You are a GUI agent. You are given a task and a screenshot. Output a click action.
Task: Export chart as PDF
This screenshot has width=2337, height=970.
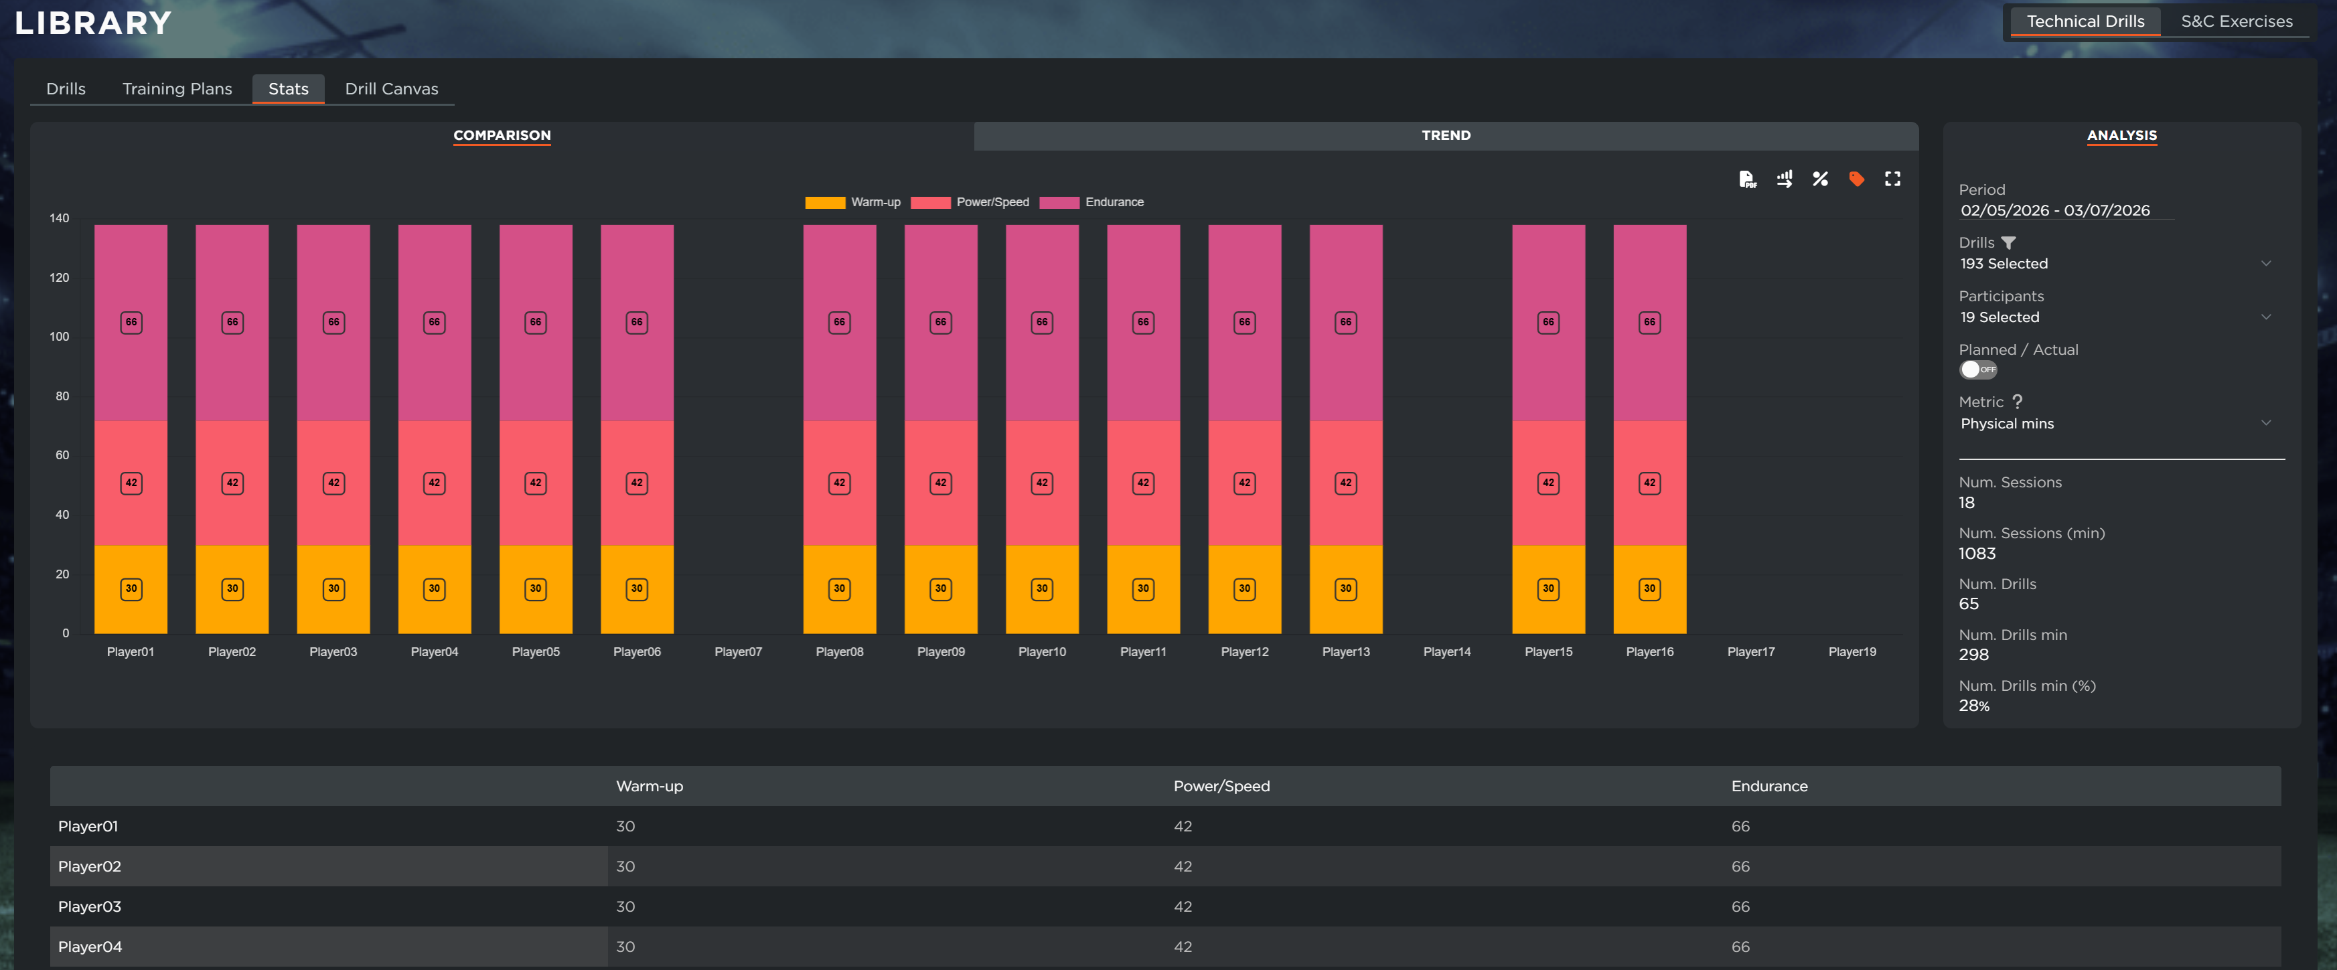1746,179
